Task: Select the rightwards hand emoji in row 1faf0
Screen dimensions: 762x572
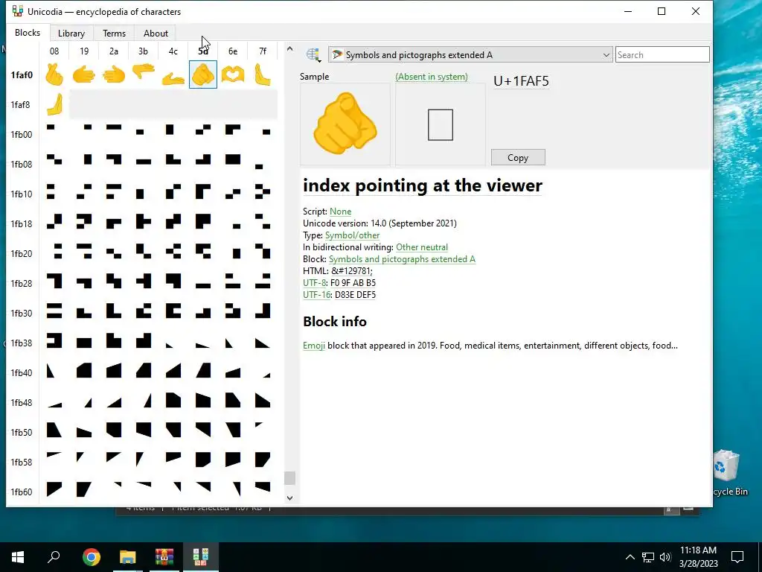Action: (x=84, y=74)
